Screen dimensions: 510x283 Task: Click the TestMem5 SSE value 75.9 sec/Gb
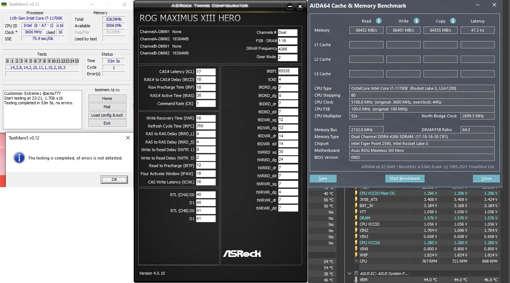click(43, 39)
